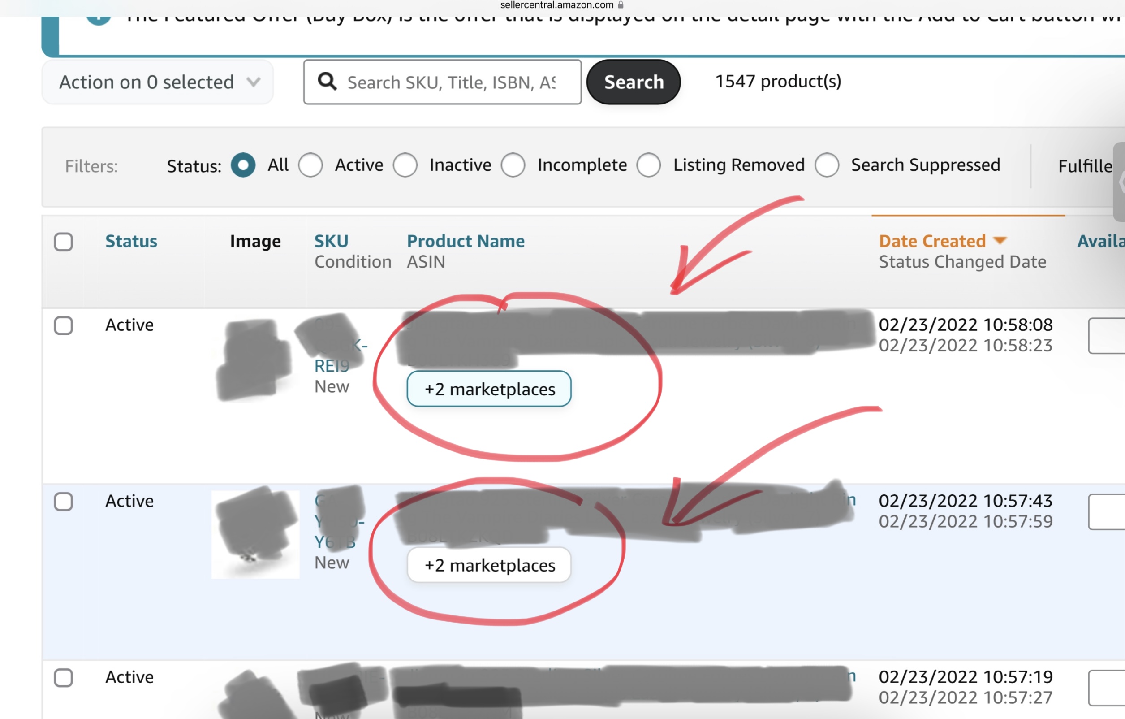Tick the select-all checkbox in the table header
The image size is (1125, 719).
[x=64, y=242]
